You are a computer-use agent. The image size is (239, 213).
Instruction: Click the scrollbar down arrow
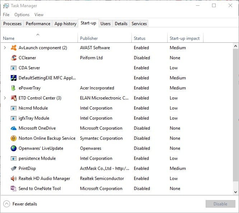click(235, 192)
